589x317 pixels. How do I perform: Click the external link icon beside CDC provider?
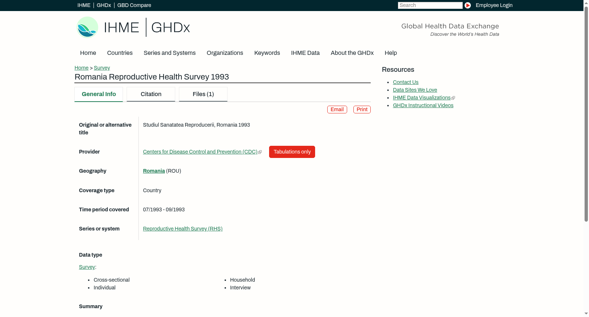click(x=260, y=152)
